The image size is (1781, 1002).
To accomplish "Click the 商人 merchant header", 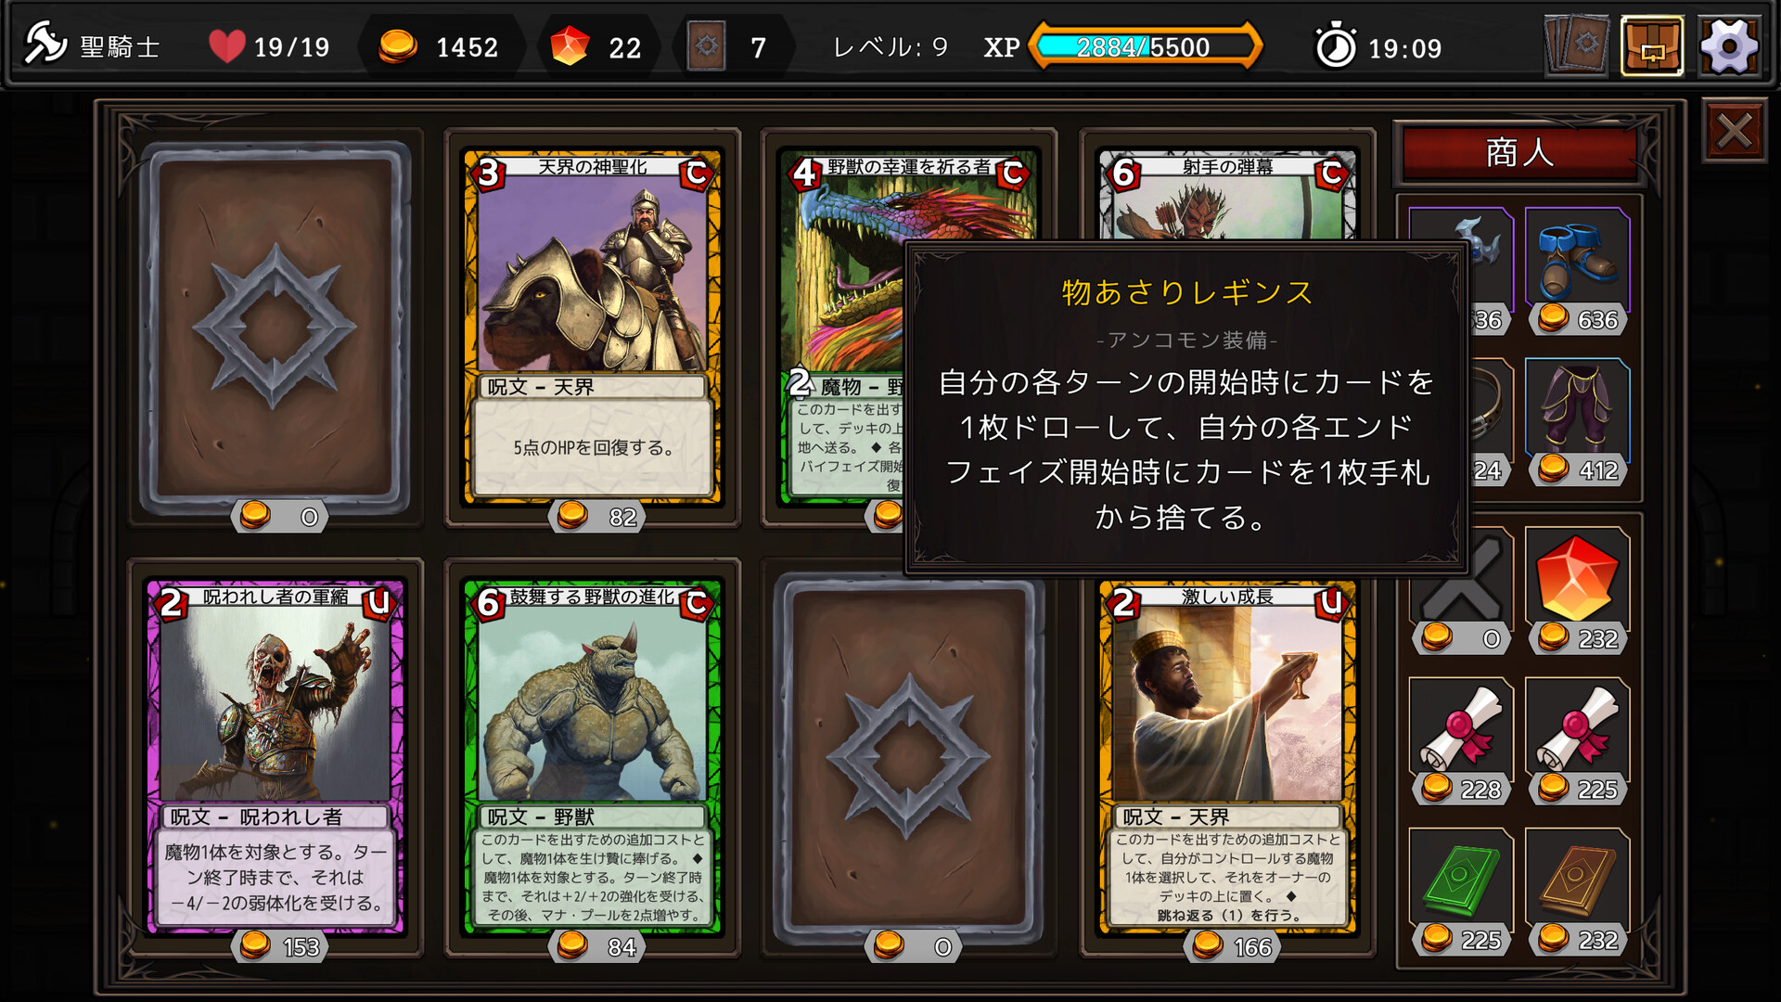I will click(x=1520, y=153).
